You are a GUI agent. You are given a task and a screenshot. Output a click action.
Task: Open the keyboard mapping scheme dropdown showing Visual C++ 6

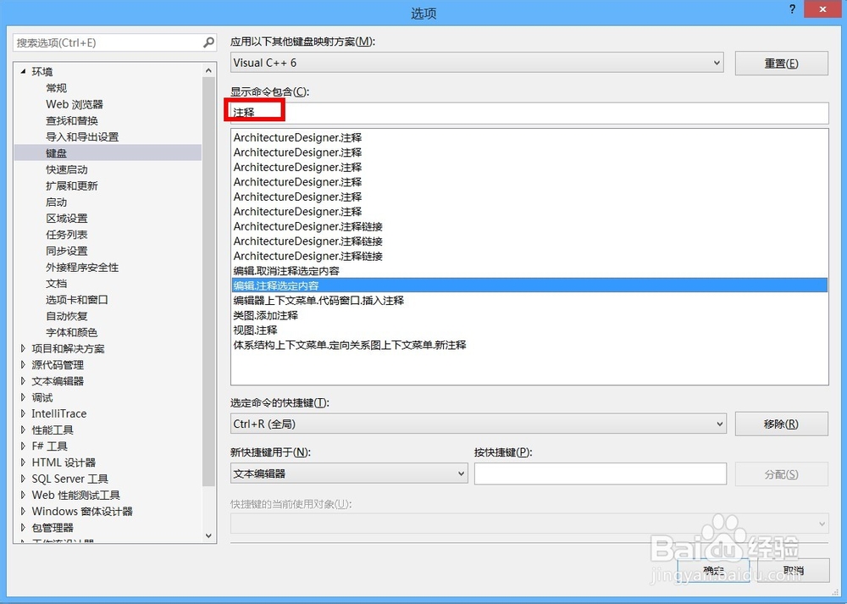pyautogui.click(x=477, y=63)
